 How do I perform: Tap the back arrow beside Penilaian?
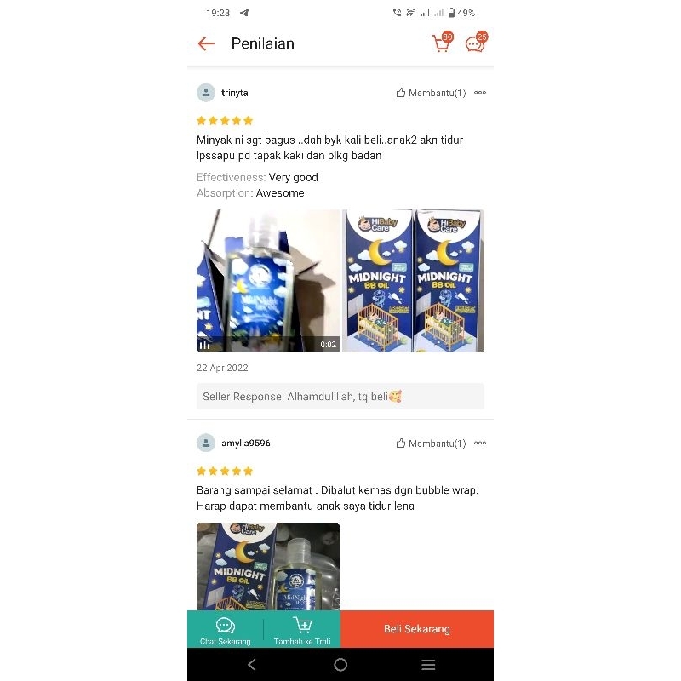click(x=206, y=43)
